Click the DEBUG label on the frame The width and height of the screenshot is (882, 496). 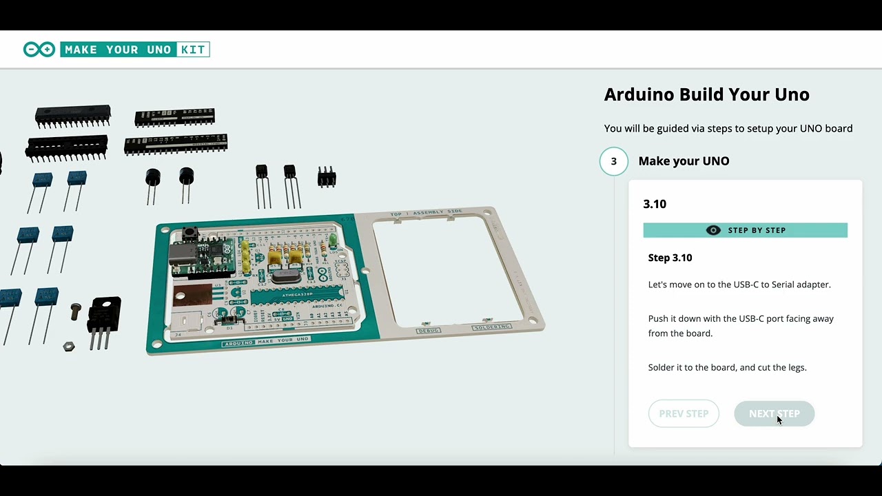(x=429, y=331)
